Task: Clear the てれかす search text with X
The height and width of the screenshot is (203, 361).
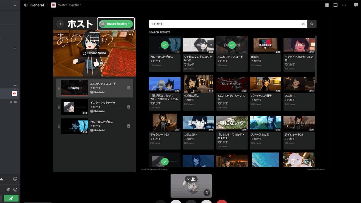Action: coord(303,24)
